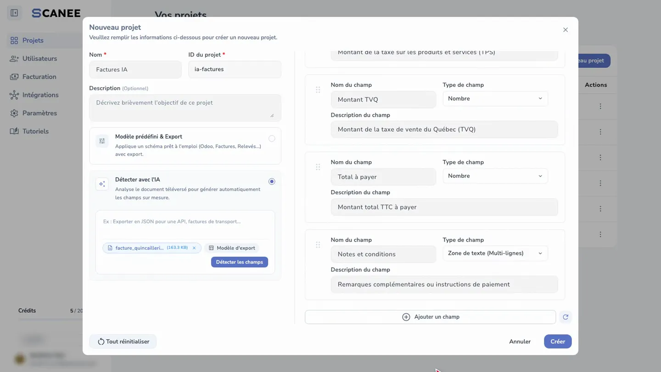The image size is (661, 372).
Task: Click Ajouter un champ button
Action: [431, 317]
